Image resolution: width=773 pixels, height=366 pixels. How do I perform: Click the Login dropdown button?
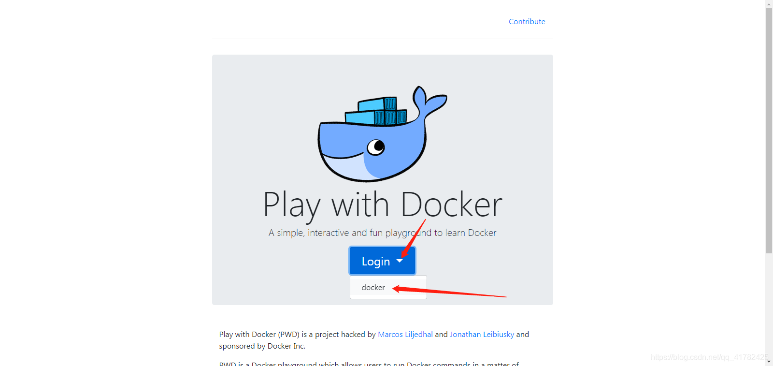click(382, 261)
